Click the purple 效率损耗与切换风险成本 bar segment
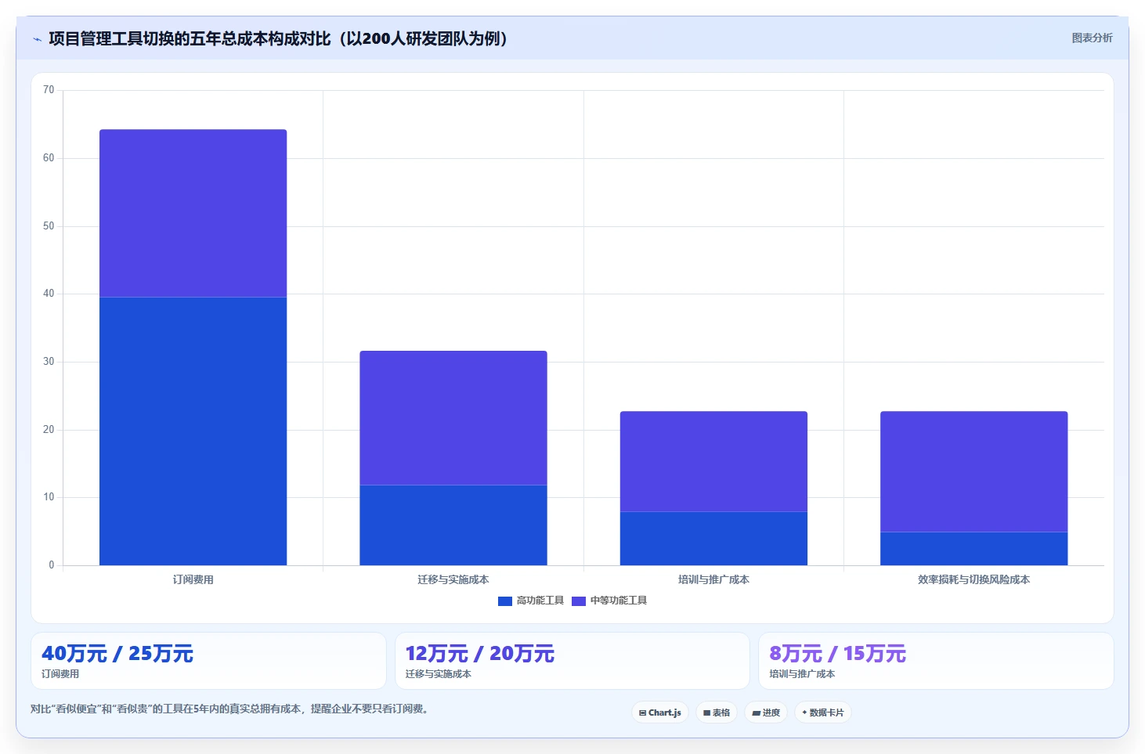This screenshot has width=1145, height=754. point(974,472)
